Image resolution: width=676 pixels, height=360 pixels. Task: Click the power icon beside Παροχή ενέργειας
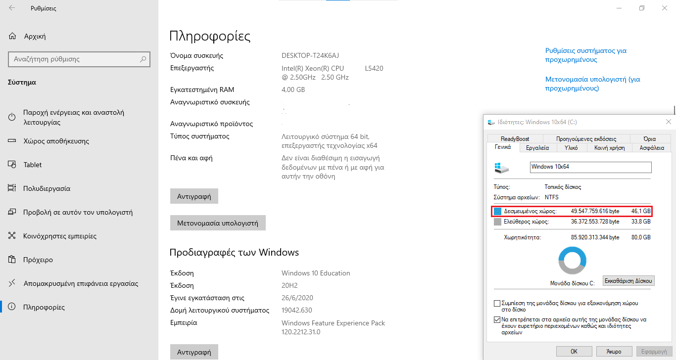pos(12,117)
